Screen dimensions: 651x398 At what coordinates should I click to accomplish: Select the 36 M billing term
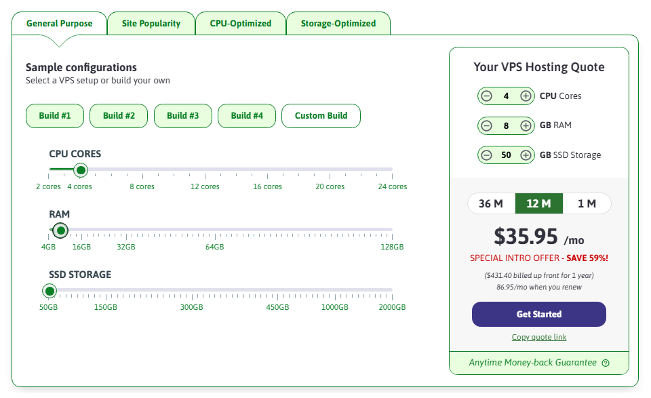[x=491, y=203]
